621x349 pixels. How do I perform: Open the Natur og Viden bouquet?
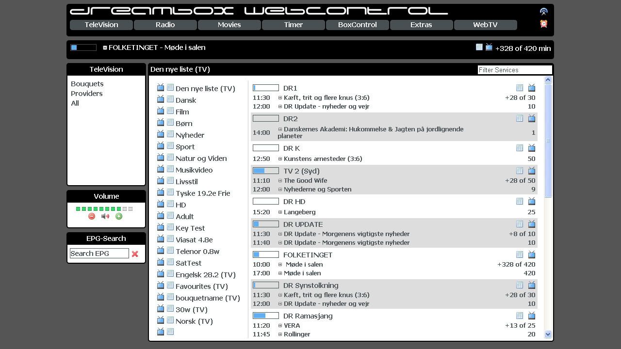coord(201,159)
